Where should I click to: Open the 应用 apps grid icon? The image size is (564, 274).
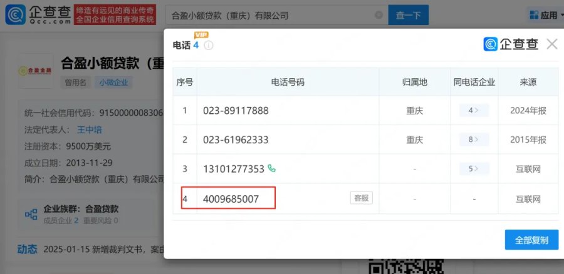click(535, 15)
